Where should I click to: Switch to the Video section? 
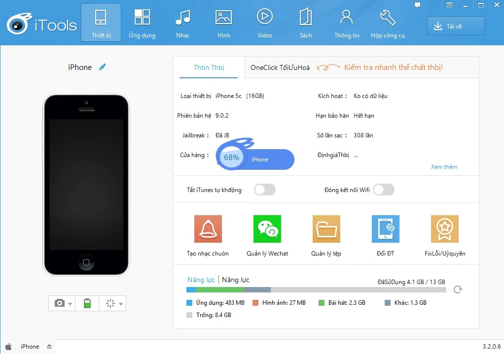265,23
